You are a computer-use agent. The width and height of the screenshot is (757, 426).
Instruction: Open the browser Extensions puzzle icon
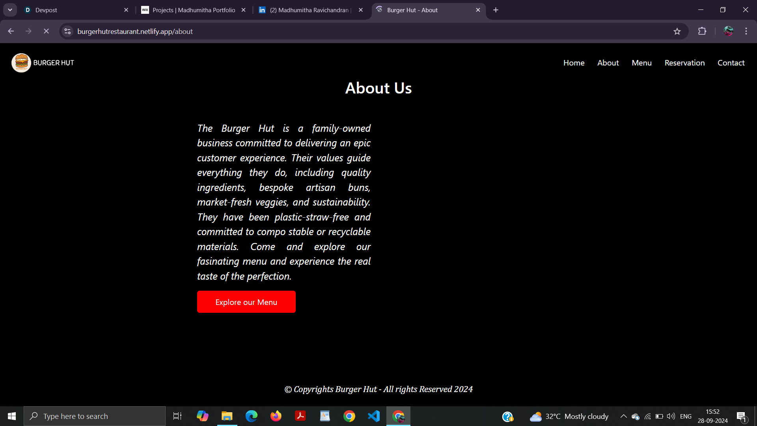click(702, 31)
